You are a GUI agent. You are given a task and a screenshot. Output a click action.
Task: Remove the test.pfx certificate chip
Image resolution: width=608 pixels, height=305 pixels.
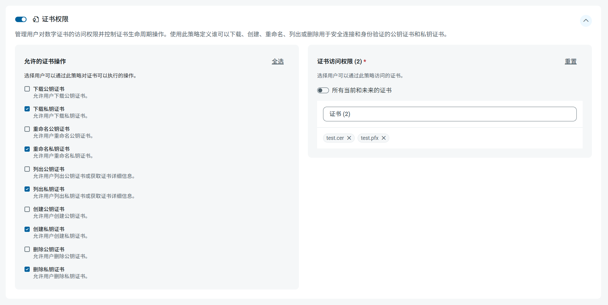point(384,138)
